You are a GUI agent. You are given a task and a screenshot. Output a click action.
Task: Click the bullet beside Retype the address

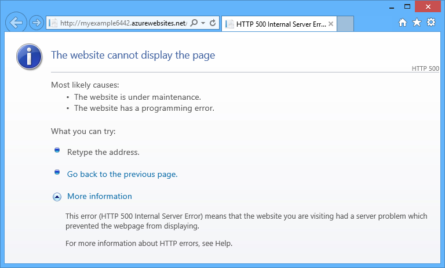point(57,150)
